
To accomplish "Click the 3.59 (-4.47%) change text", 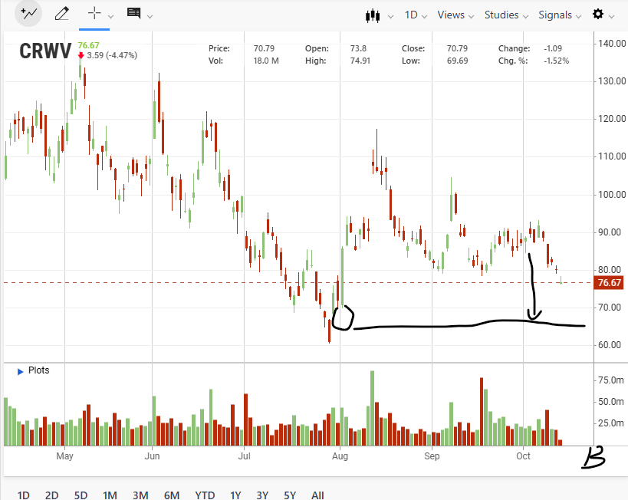I will click(112, 55).
